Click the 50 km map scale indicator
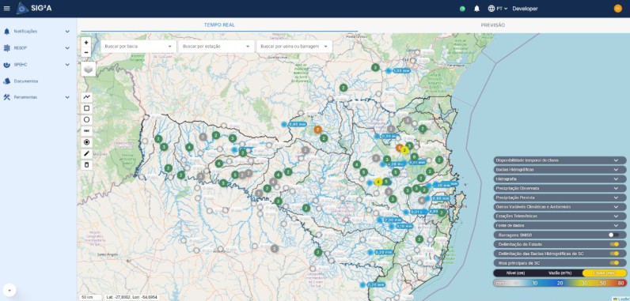Image resolution: width=630 pixels, height=301 pixels. point(89,297)
